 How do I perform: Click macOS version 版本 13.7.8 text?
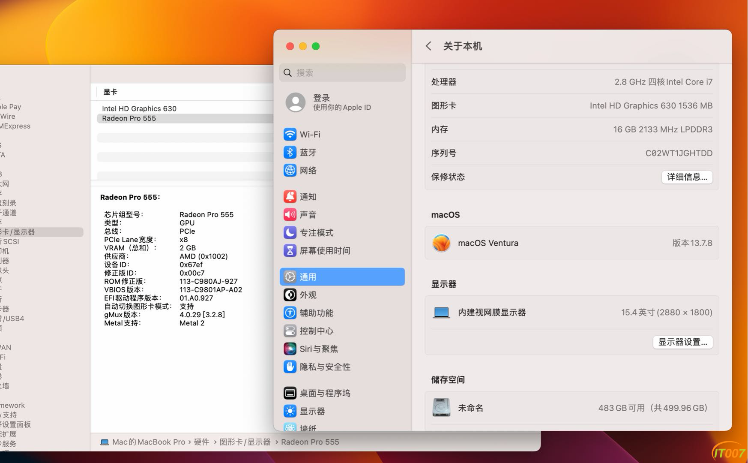click(x=692, y=243)
